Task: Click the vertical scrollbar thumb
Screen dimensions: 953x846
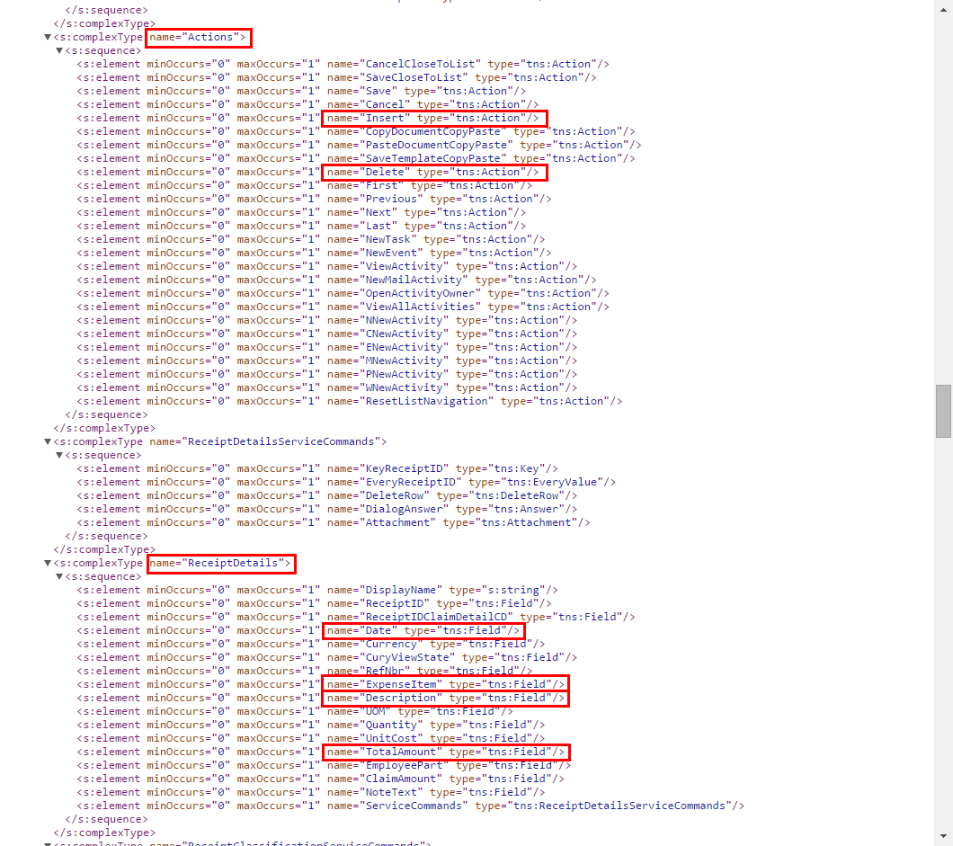Action: pos(943,411)
